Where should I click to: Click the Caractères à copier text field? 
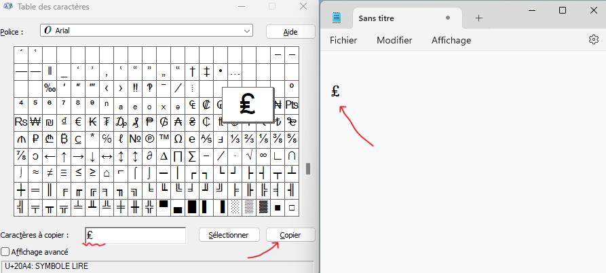tap(136, 235)
